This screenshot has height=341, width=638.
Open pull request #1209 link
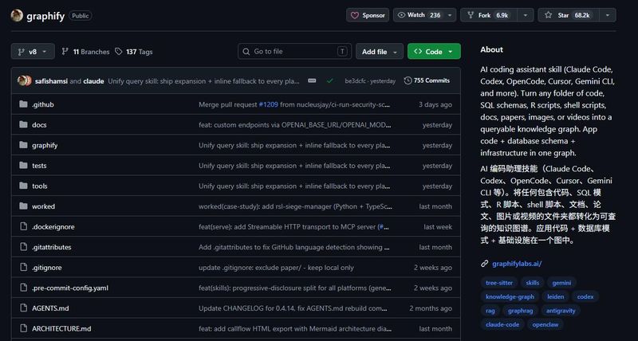point(268,104)
